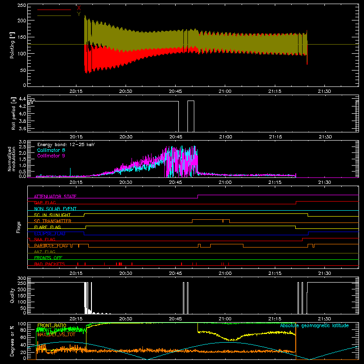Click the FRONTS_OFF flag label

(48, 258)
